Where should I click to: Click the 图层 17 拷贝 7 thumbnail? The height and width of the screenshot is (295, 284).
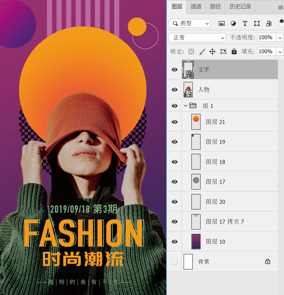[x=196, y=222]
